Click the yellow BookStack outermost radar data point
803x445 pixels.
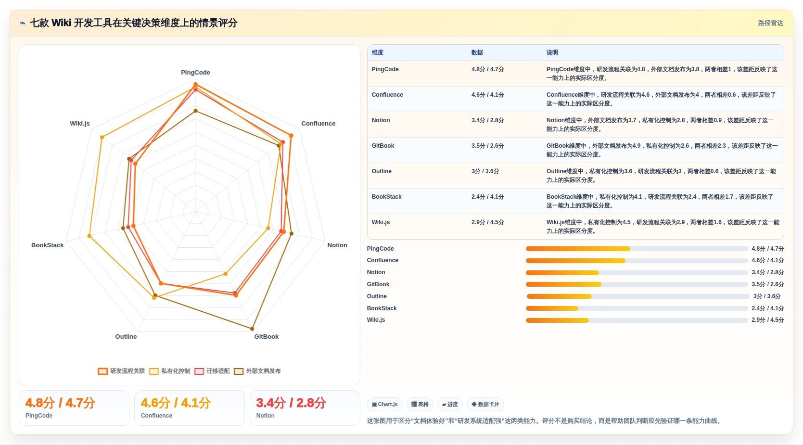click(89, 236)
